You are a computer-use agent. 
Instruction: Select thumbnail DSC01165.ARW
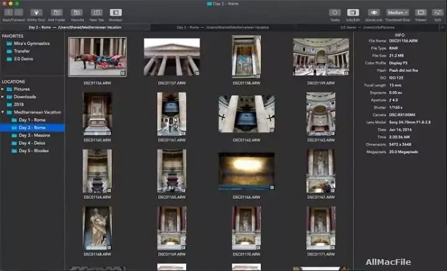(171, 171)
